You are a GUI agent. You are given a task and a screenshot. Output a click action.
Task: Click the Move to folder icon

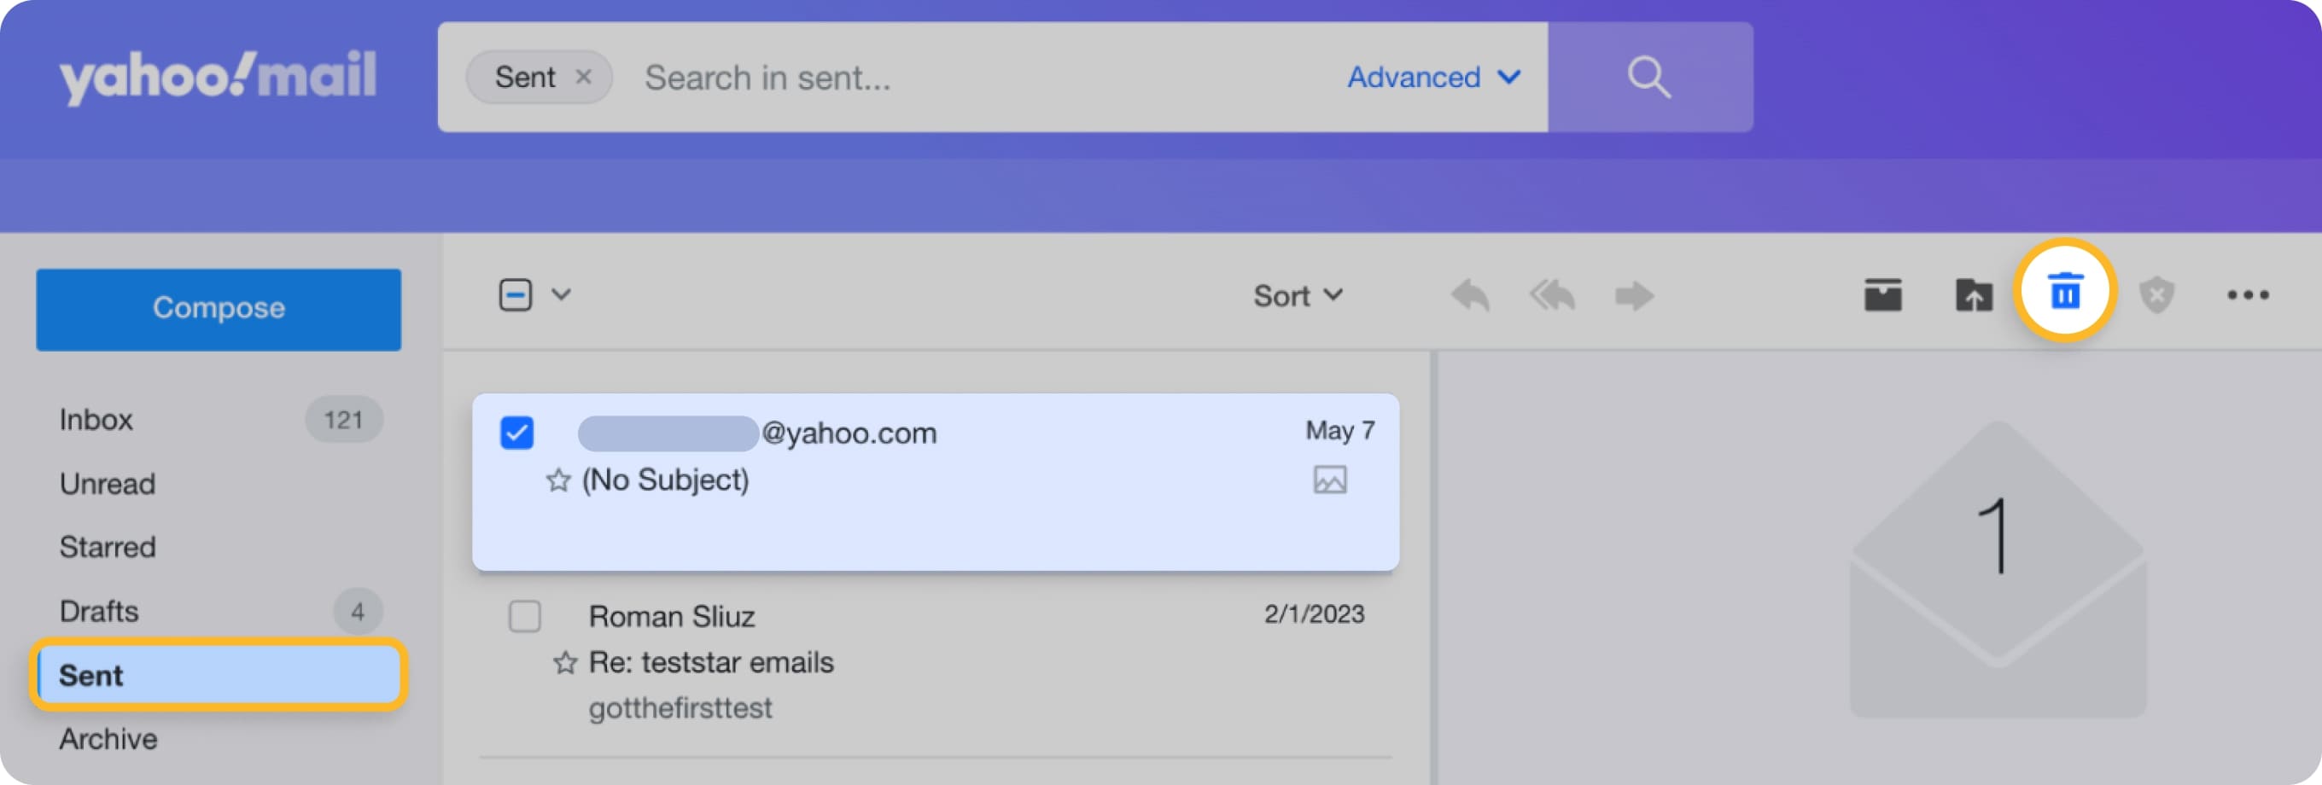pyautogui.click(x=1973, y=294)
